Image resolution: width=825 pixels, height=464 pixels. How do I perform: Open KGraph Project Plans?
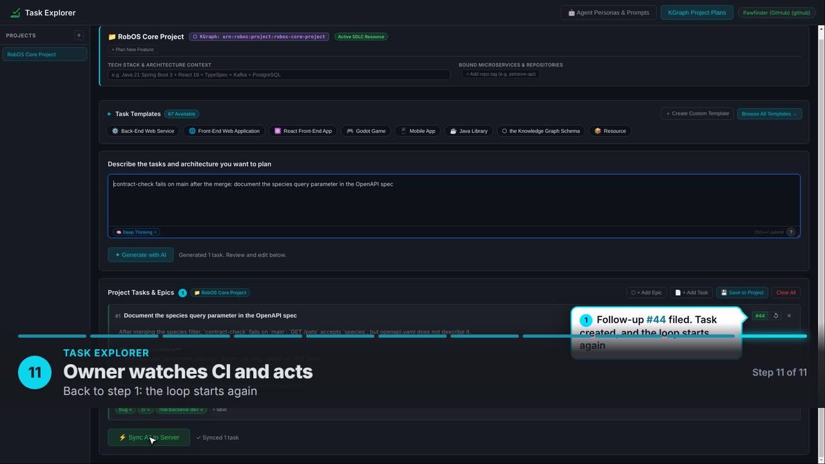pyautogui.click(x=697, y=12)
